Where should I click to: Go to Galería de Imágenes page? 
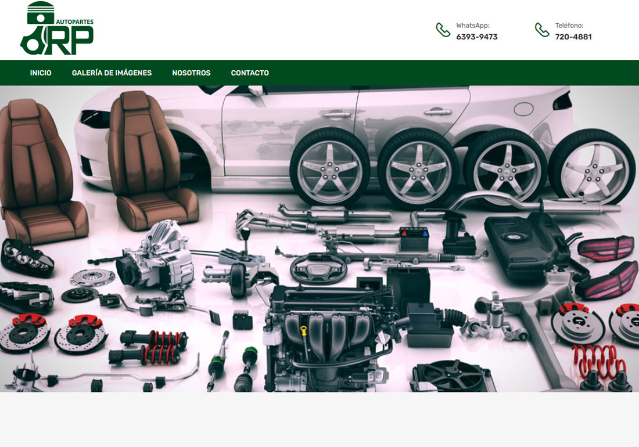(x=112, y=73)
